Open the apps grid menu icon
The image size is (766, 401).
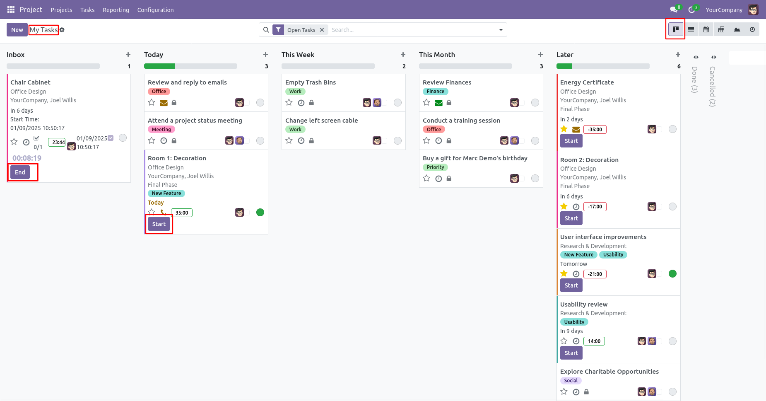11,10
